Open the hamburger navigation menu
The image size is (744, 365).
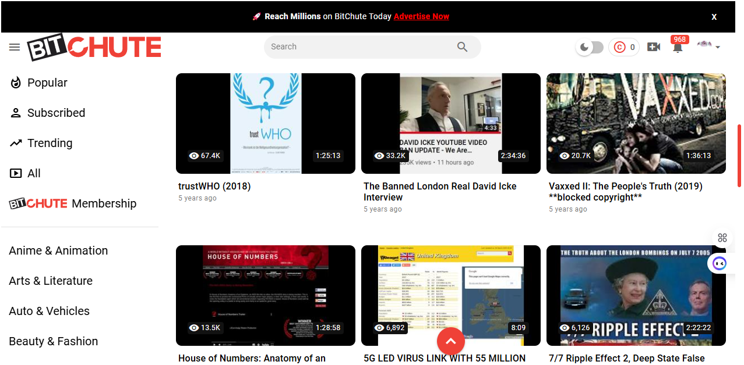[x=15, y=47]
